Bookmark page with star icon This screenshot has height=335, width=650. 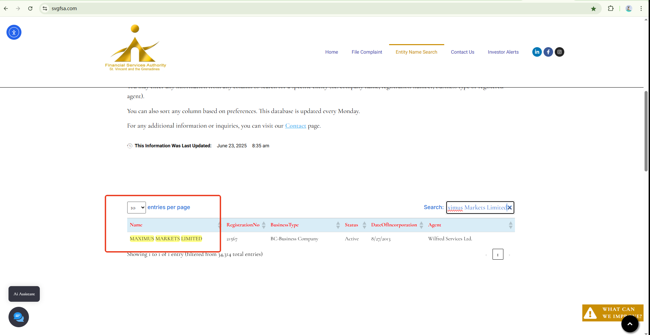tap(593, 8)
